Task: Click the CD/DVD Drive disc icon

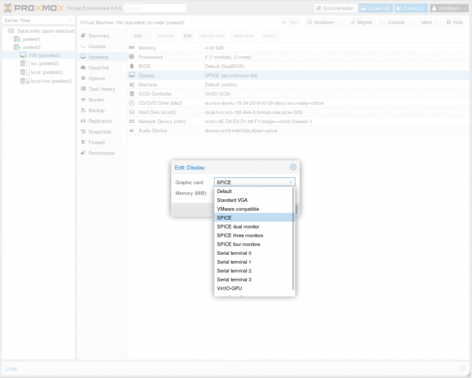Action: tap(131, 103)
